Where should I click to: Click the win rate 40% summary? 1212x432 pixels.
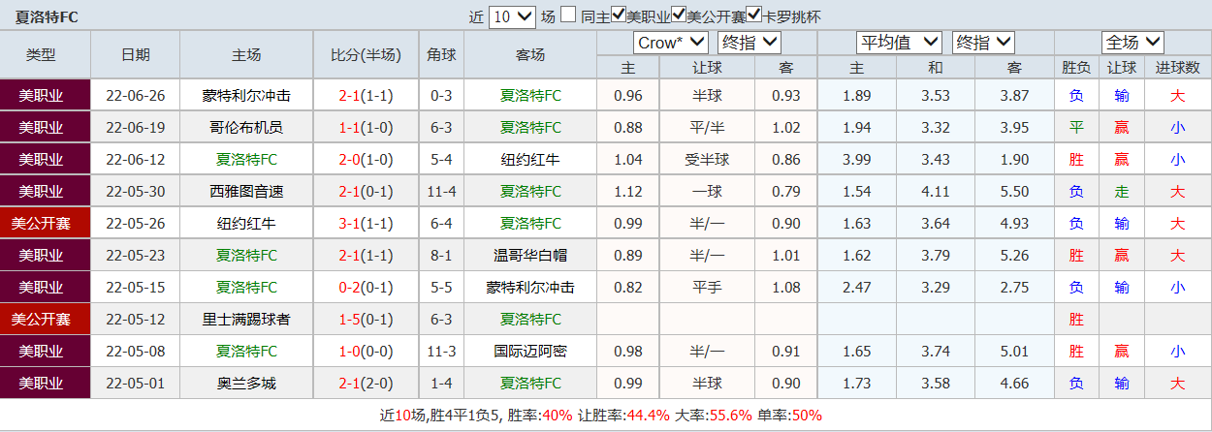558,416
